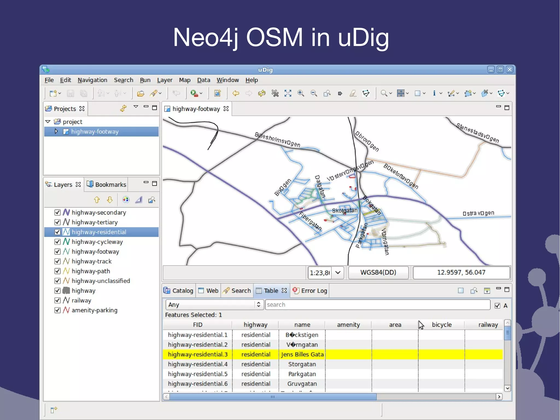Click the Save disk icon in toolbar

coord(71,94)
